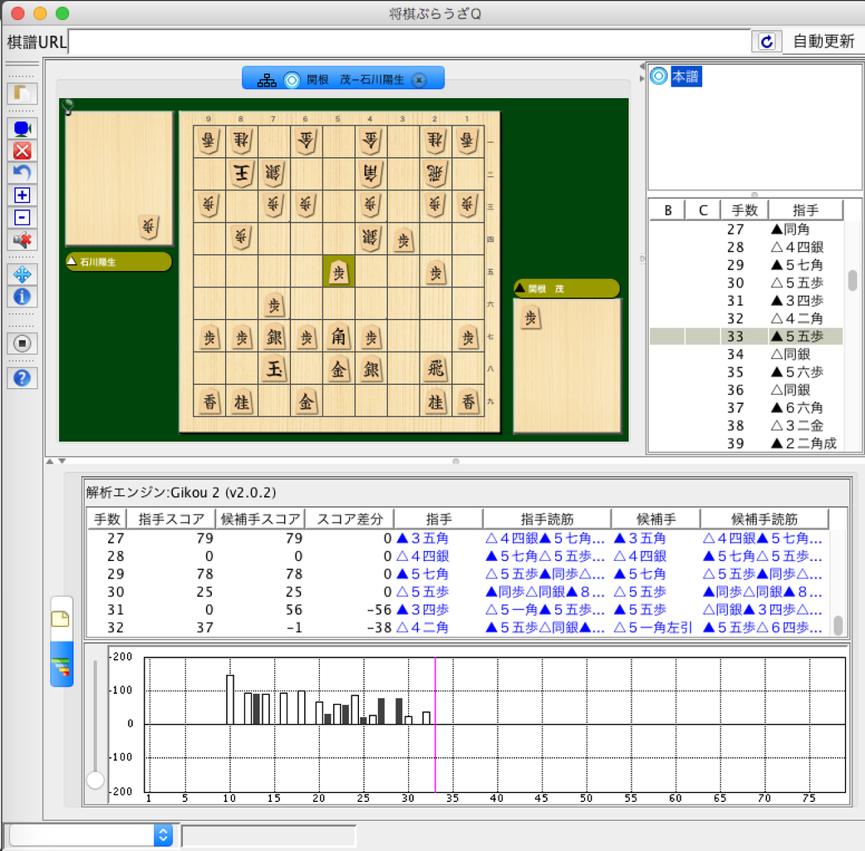Select move 27 ▲同角 in list
Viewport: 865px width, 851px height.
tap(746, 229)
